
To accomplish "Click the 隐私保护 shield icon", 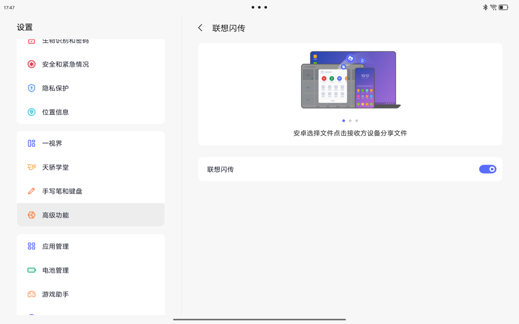I will (x=31, y=88).
